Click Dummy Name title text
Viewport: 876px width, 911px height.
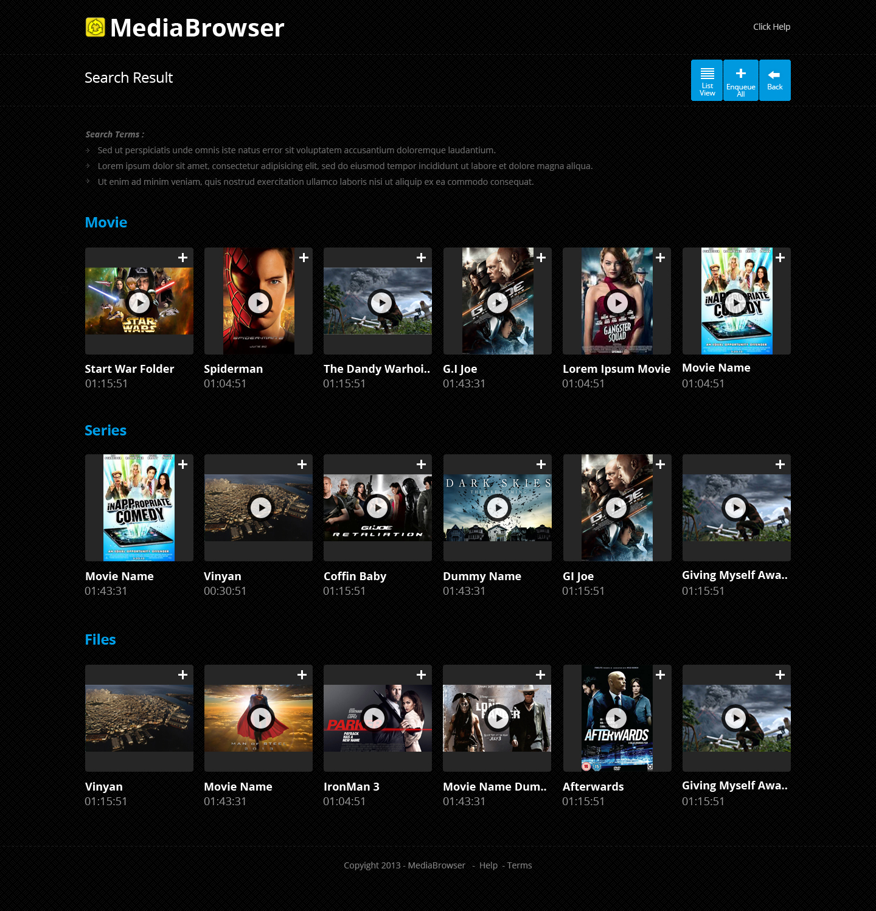pos(482,577)
